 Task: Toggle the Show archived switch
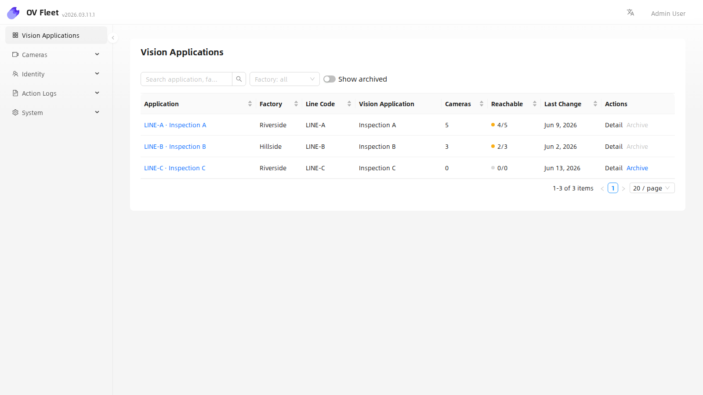pos(330,79)
